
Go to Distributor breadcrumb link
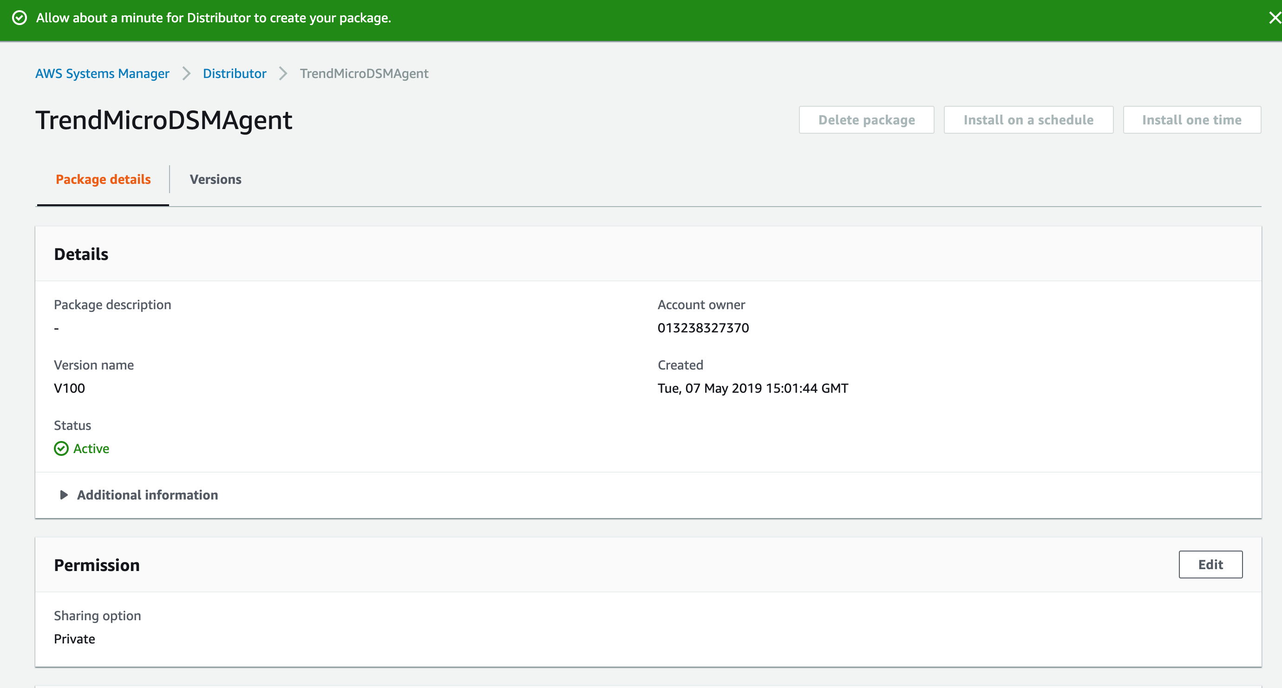235,74
